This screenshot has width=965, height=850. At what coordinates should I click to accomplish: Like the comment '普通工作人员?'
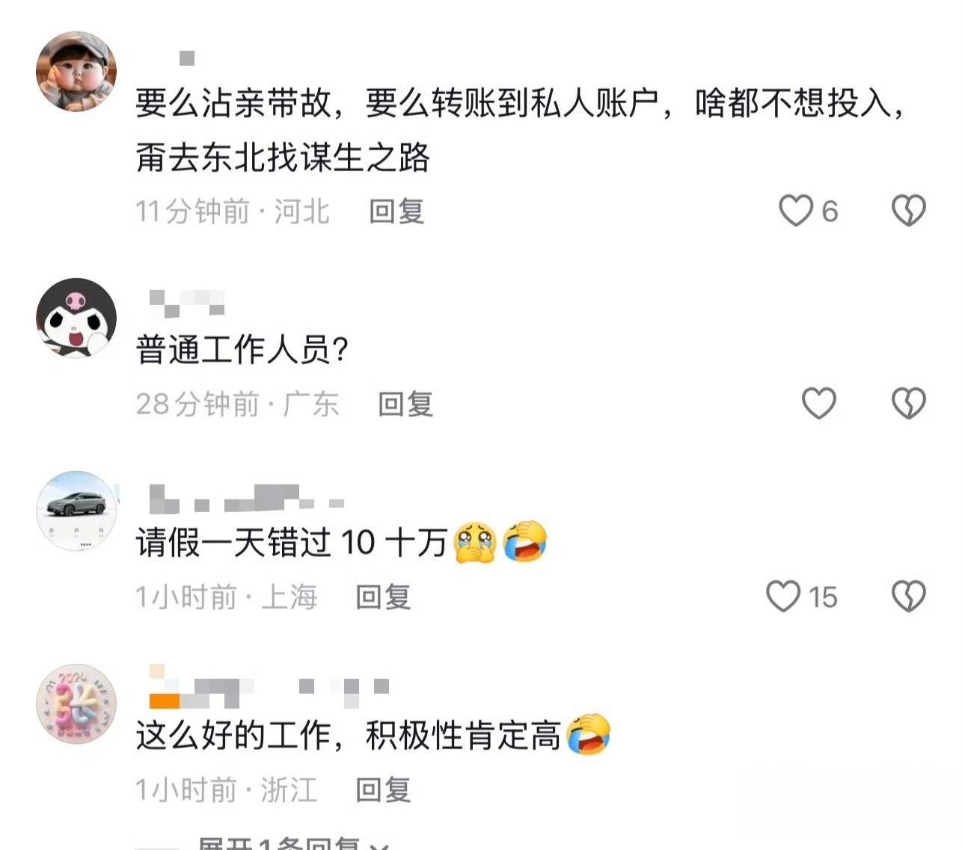point(818,404)
